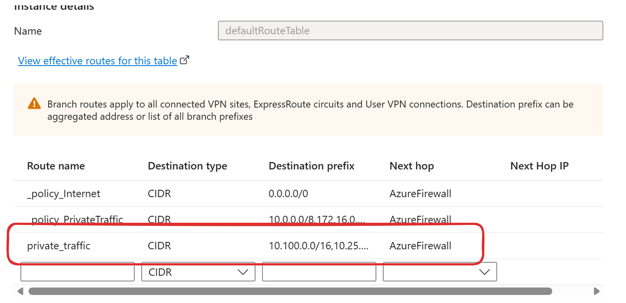Select the _policy_Internet route row
The image size is (626, 303).
click(x=309, y=194)
